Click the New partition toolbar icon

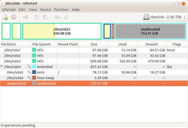(5, 17)
